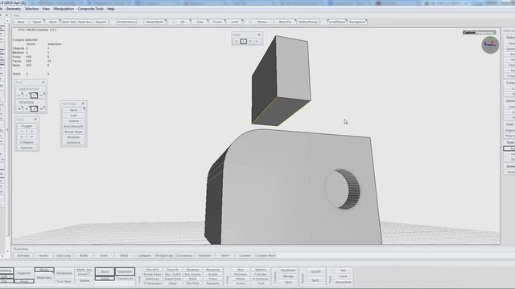Click Soft in the Hard Edge panel
Viewport: 515px width, 289px height.
[73, 116]
